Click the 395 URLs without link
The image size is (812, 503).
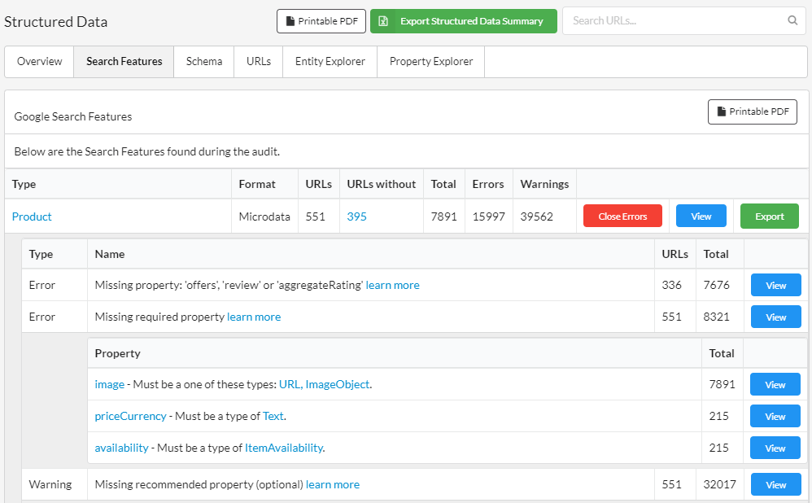coord(356,217)
